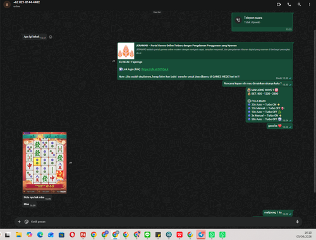Select the 'Pola nya kak mba' message
The height and width of the screenshot is (240, 316).
(37, 198)
